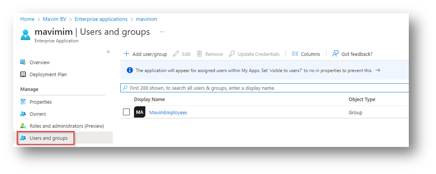Screen dimensions: 436x174
Task: Click Add user/group label
Action: pyautogui.click(x=150, y=54)
